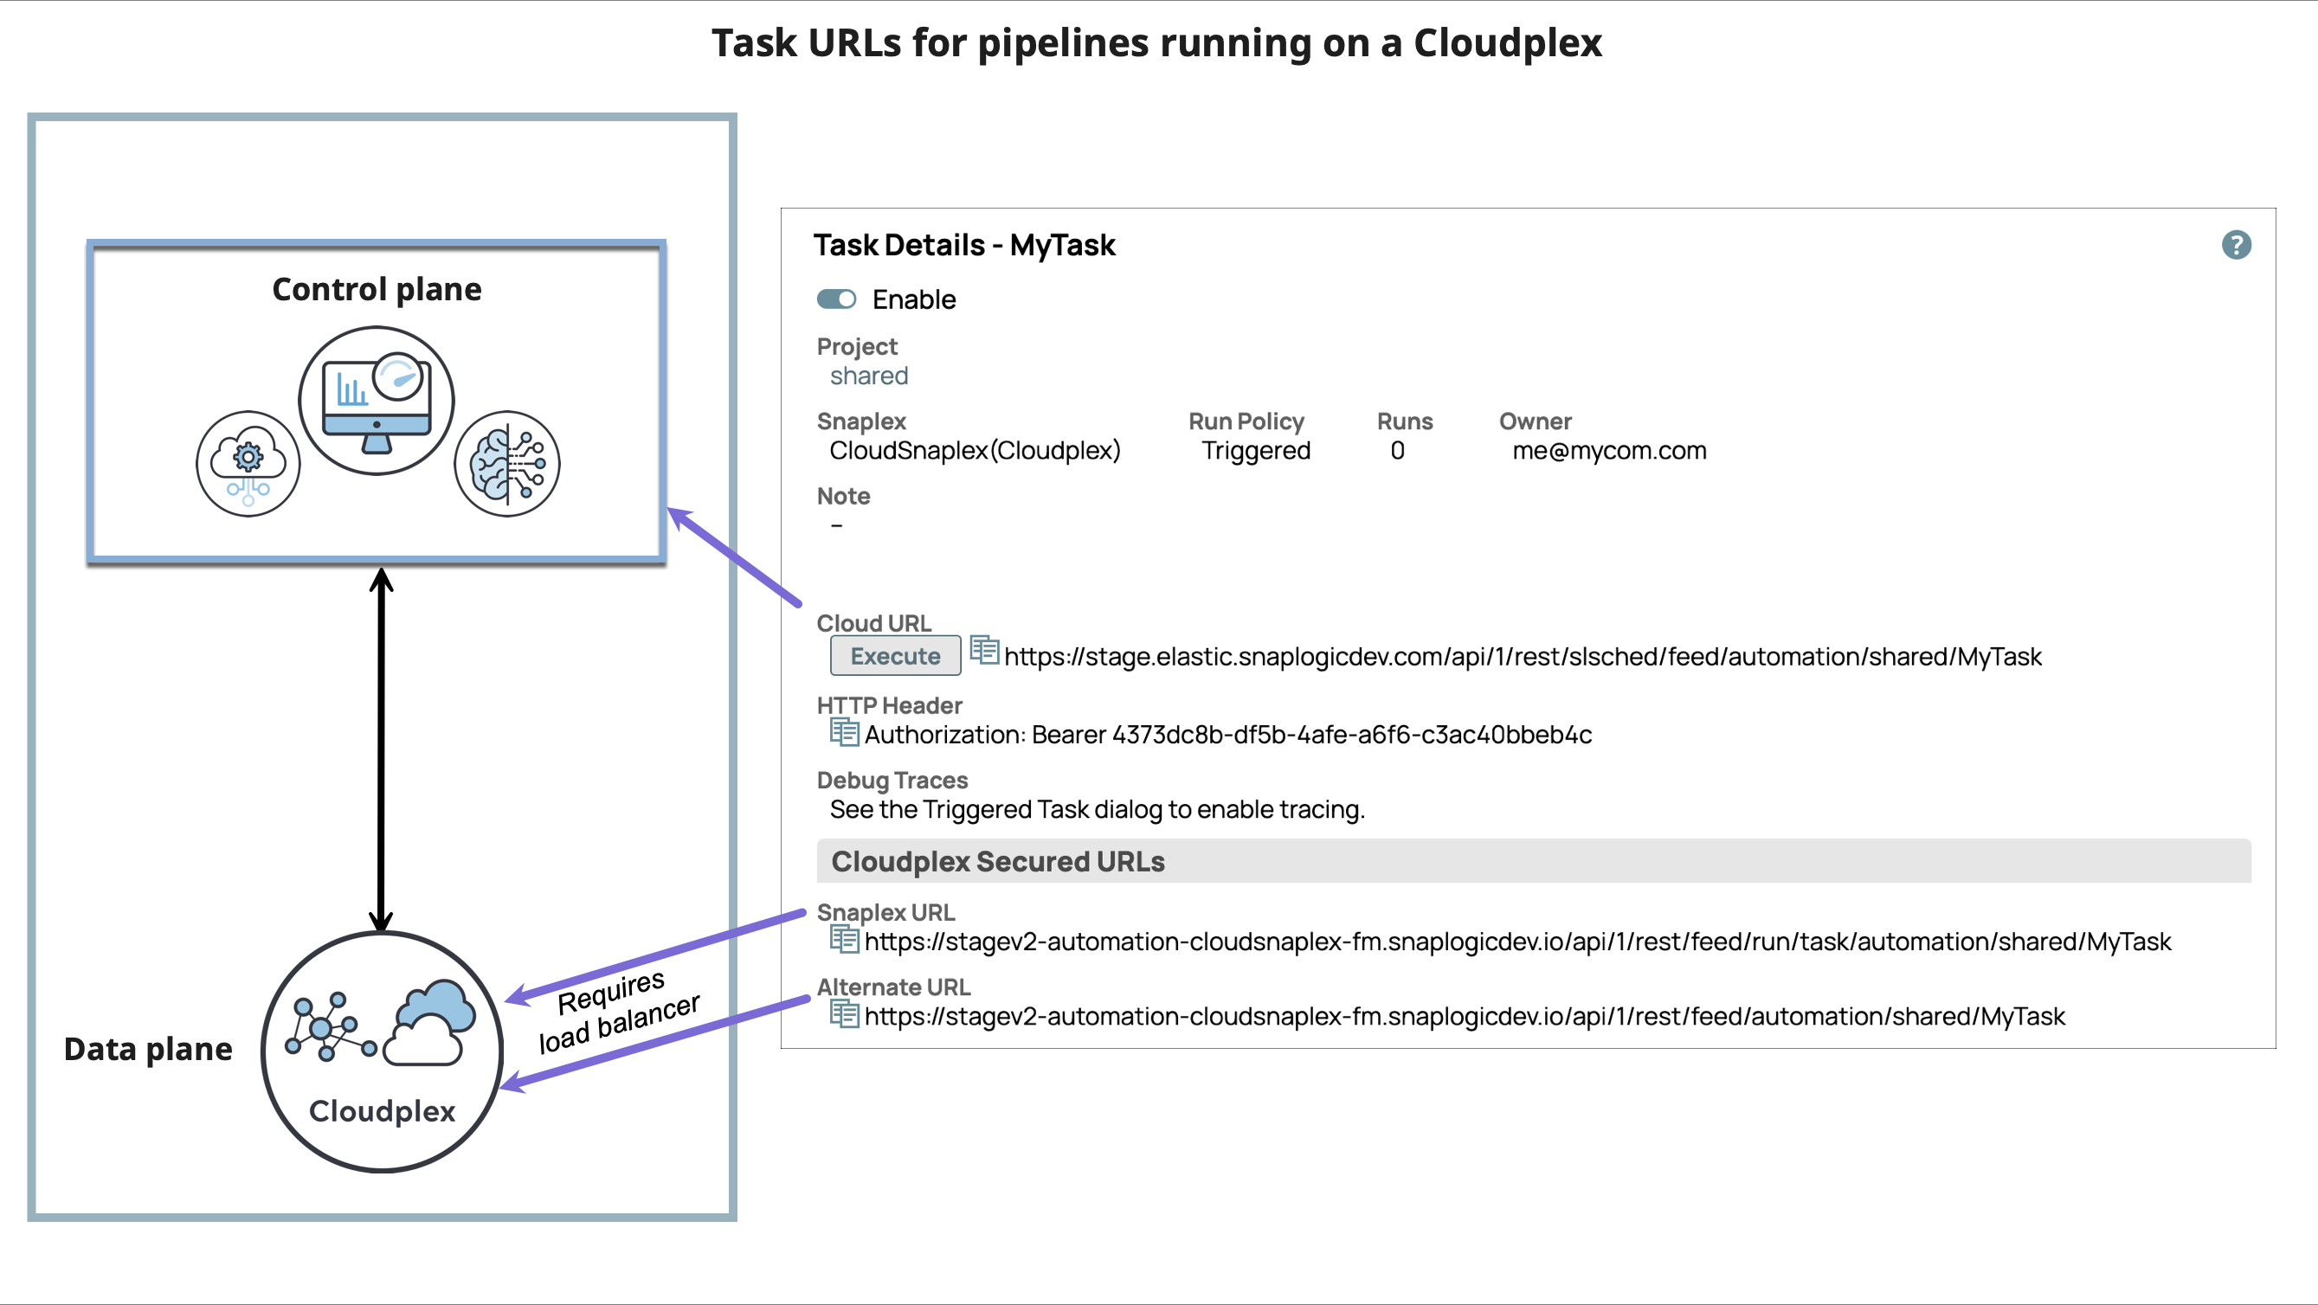Click the cloud icon inside the Cloudplex circle
The height and width of the screenshot is (1305, 2318).
click(x=430, y=1021)
